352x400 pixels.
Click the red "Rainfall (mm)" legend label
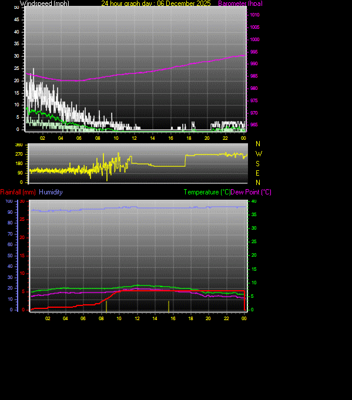click(18, 192)
